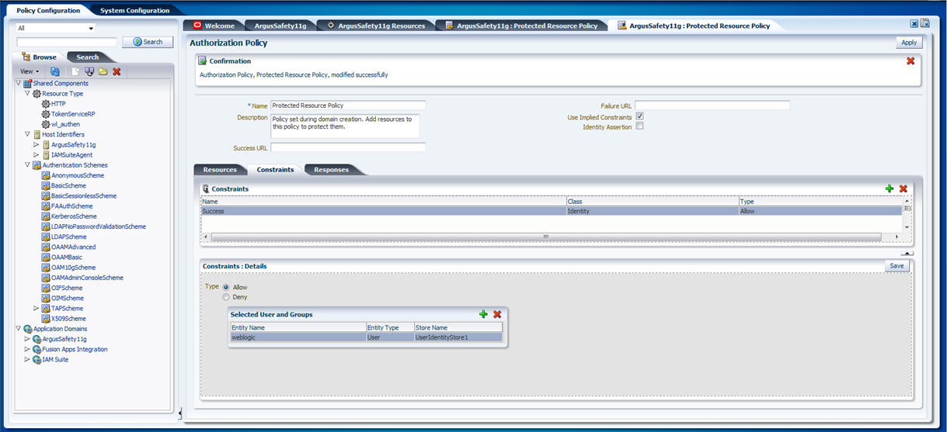Delete selected constraint with red X
Screen dimensions: 947x432
tap(903, 188)
